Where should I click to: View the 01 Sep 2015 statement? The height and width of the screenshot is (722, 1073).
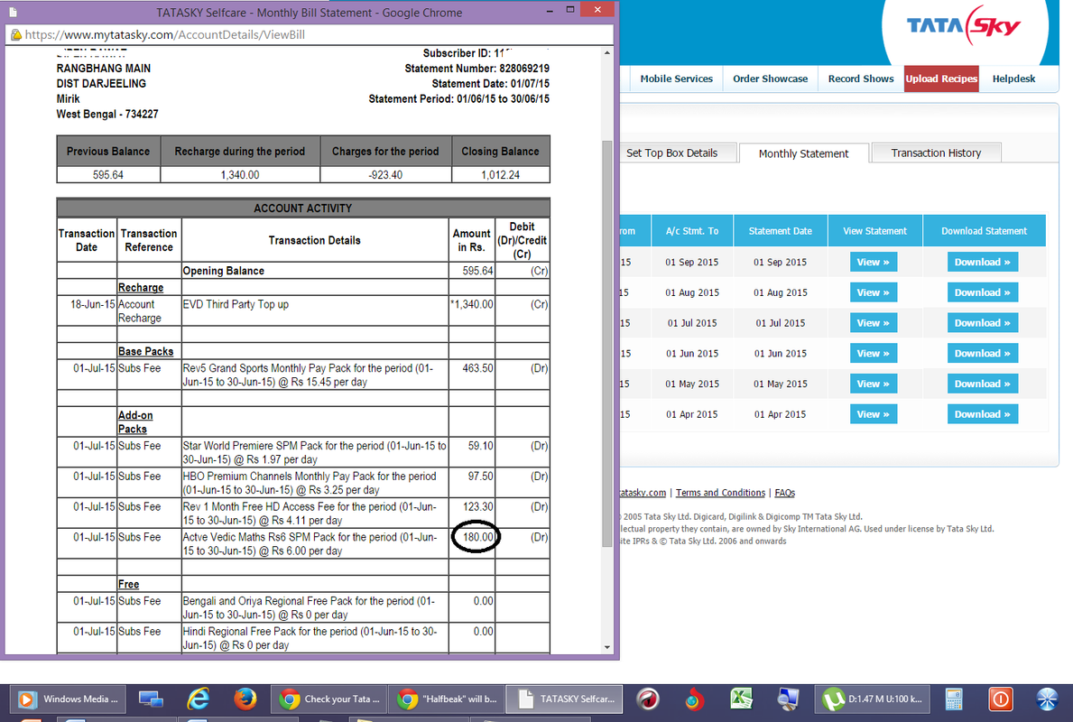[x=874, y=262]
